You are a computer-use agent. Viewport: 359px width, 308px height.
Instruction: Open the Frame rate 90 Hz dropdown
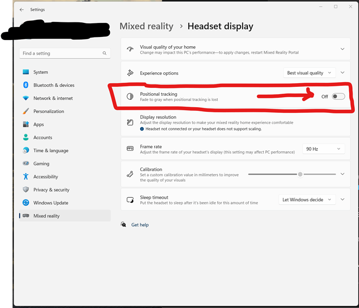click(x=323, y=149)
